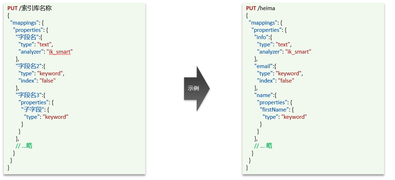Click the "子字段" key

(33, 110)
